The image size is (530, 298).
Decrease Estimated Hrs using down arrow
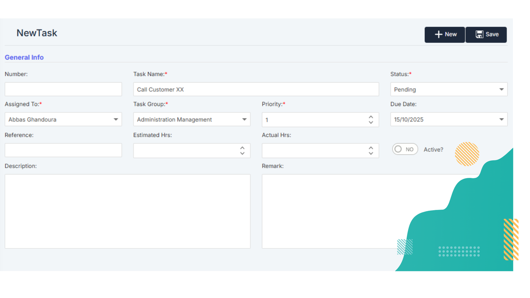click(242, 154)
